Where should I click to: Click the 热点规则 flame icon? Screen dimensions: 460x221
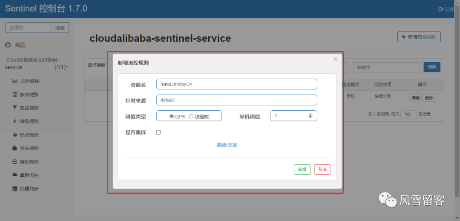14,135
